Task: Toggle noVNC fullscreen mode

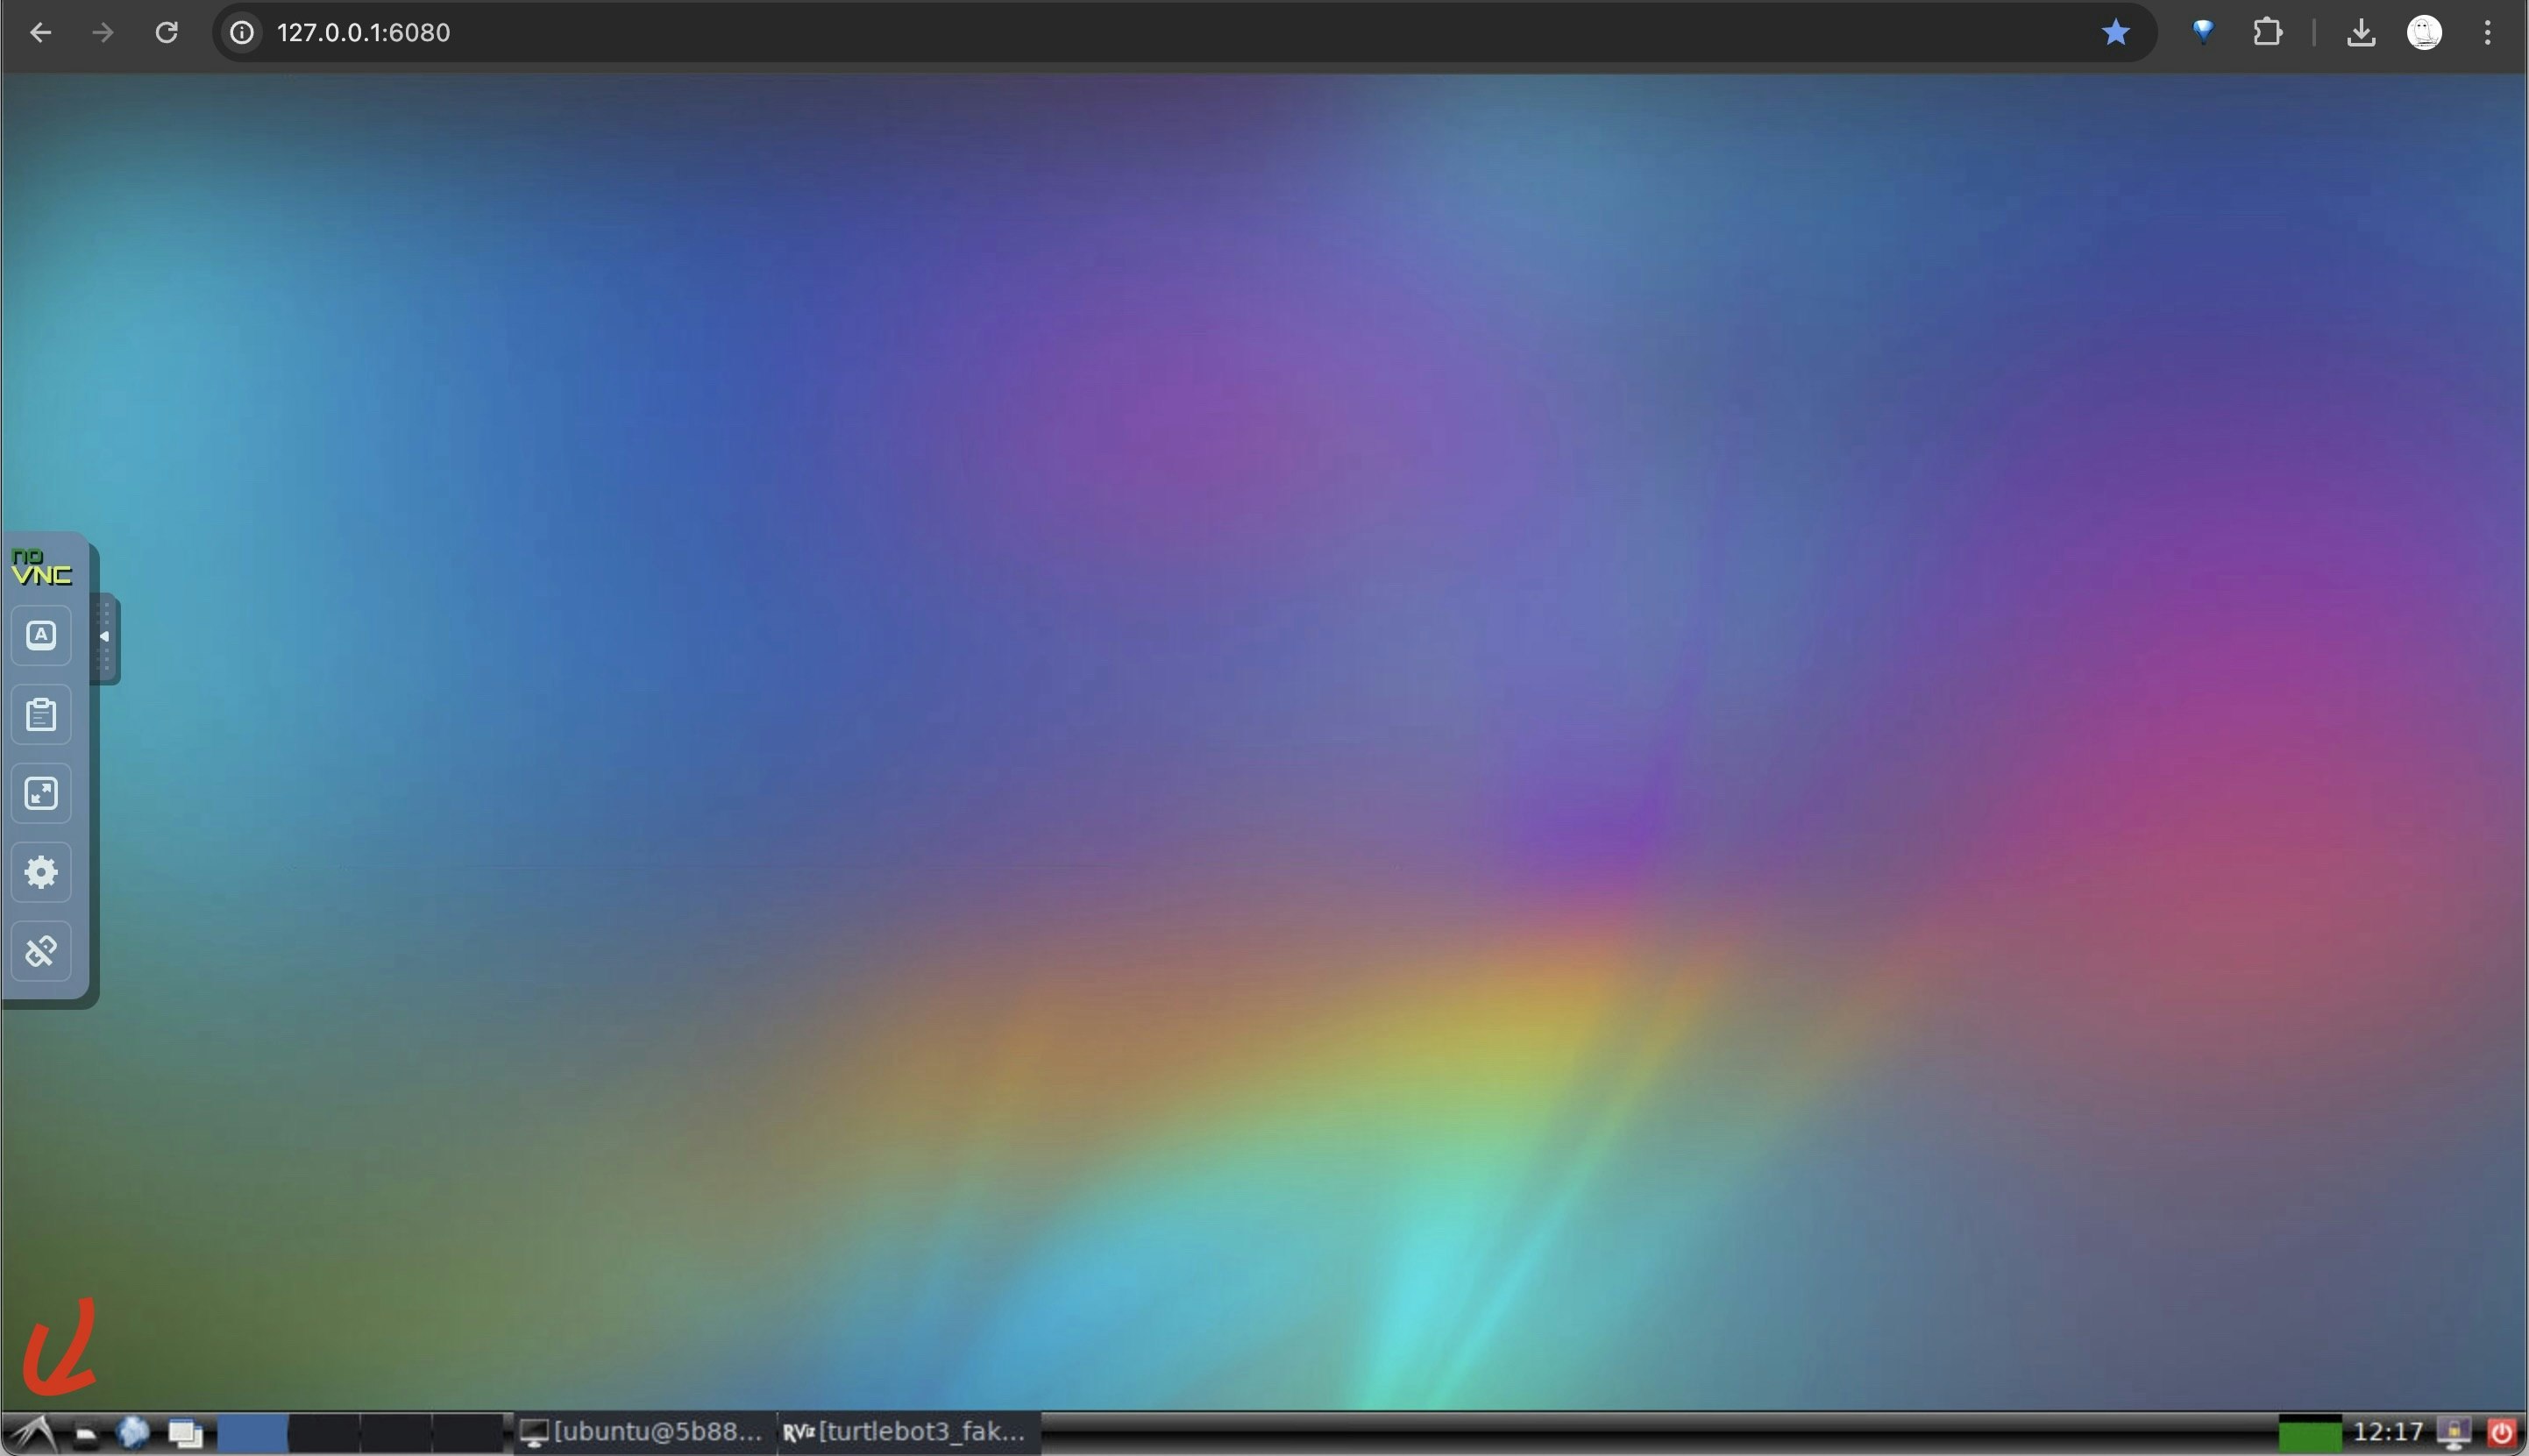Action: click(x=41, y=794)
